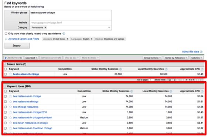This screenshot has width=208, height=137.
Task: Click the Search button
Action: [x=17, y=46]
